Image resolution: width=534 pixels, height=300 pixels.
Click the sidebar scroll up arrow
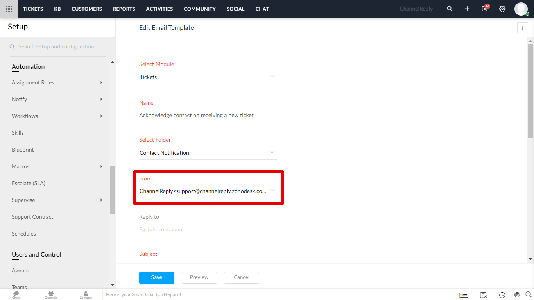click(113, 62)
